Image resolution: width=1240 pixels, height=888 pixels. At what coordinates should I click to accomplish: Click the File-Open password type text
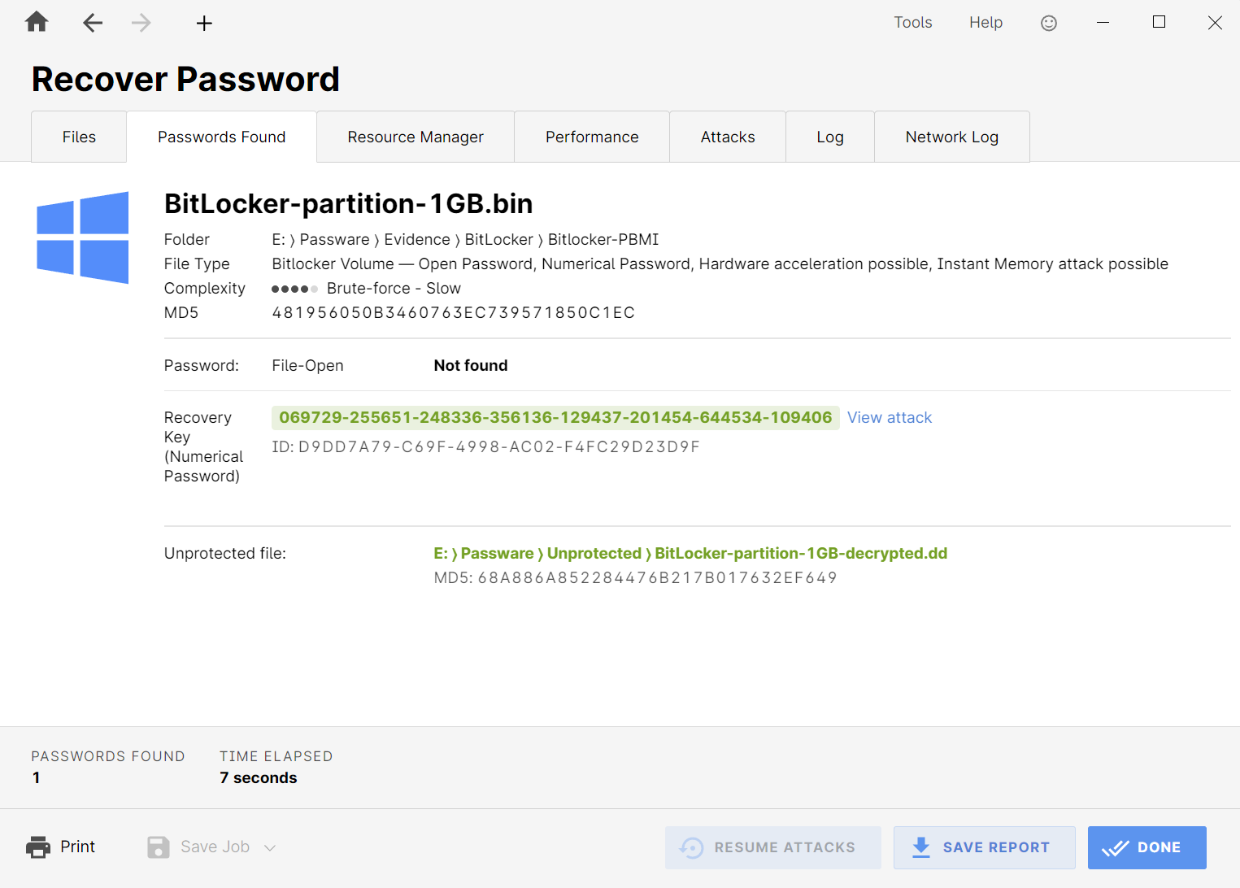(307, 365)
